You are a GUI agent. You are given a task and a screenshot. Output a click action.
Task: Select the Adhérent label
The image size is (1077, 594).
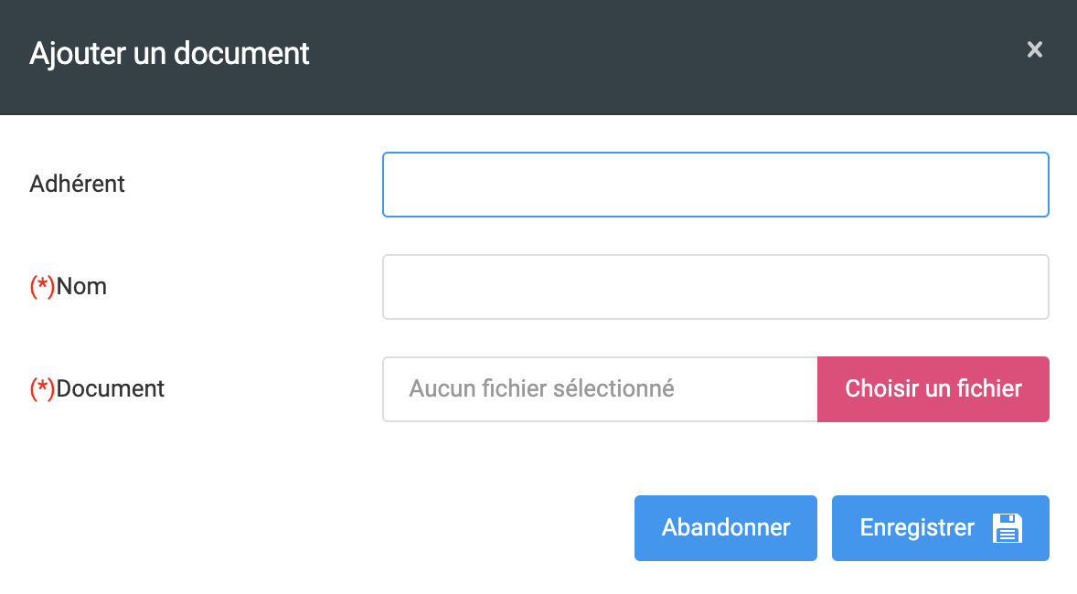78,184
